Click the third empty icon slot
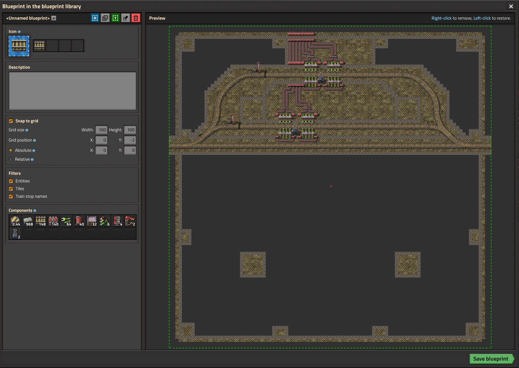The image size is (519, 368). (x=65, y=46)
